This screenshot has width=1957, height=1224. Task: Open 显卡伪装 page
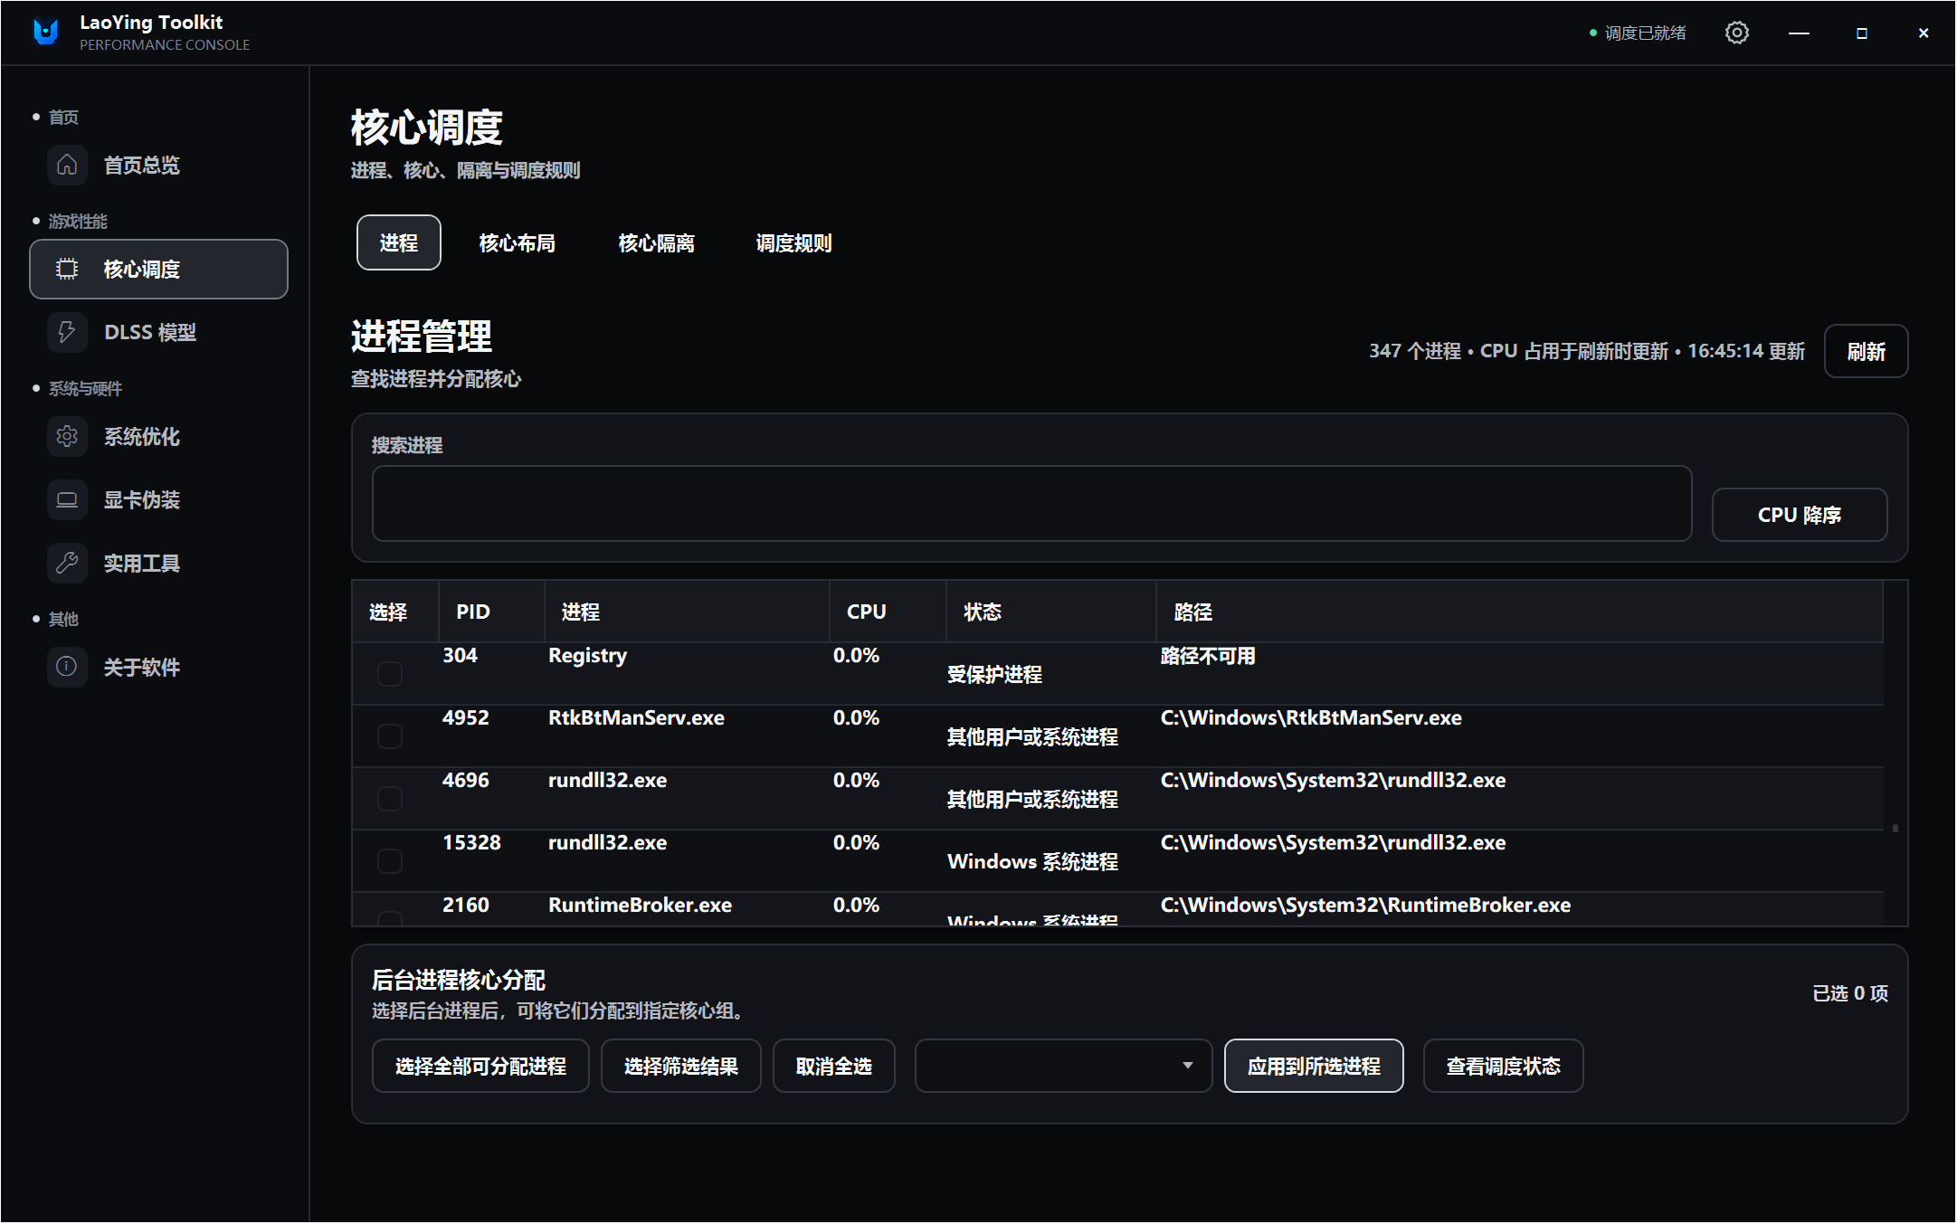158,499
